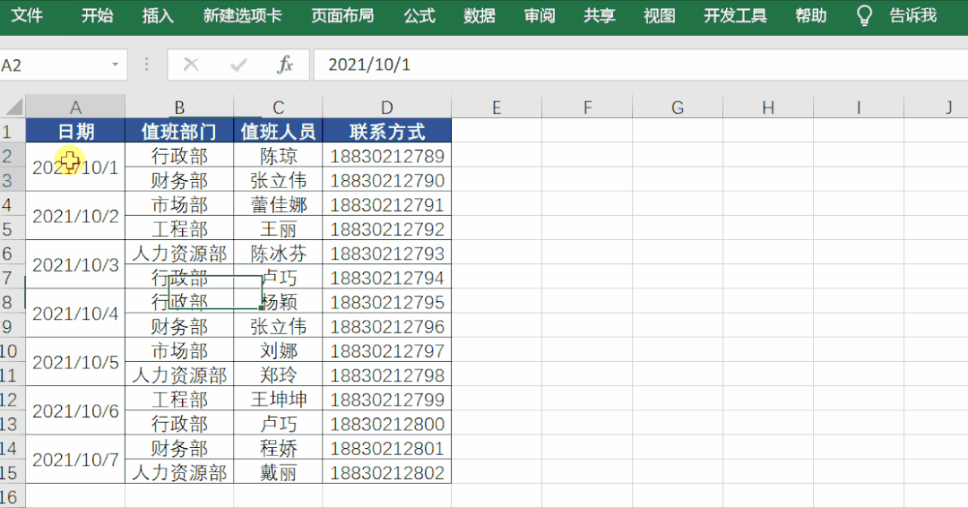Select merged cell 2021/10/7
This screenshot has height=508, width=968.
(75, 460)
